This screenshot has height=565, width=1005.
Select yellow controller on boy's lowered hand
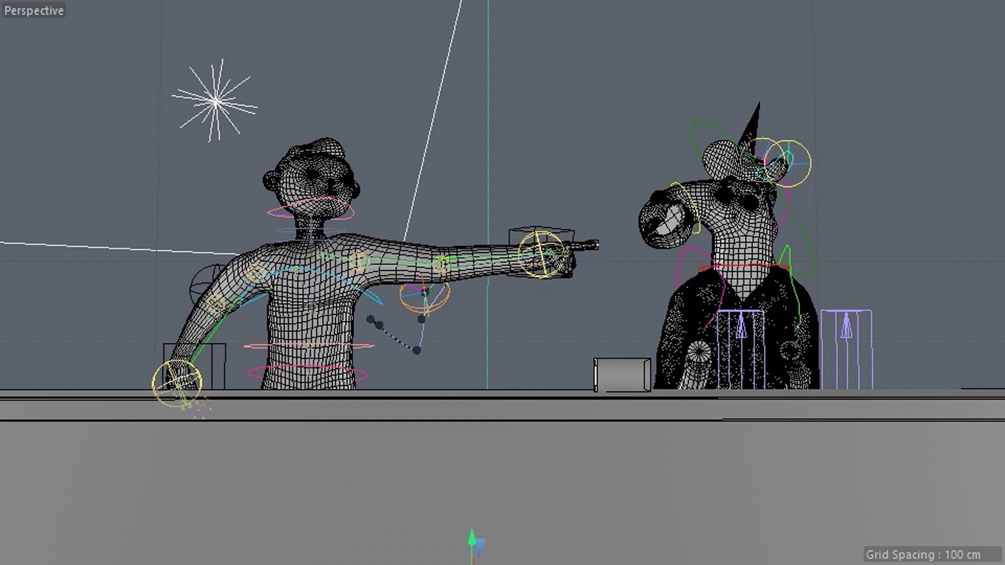pos(176,383)
